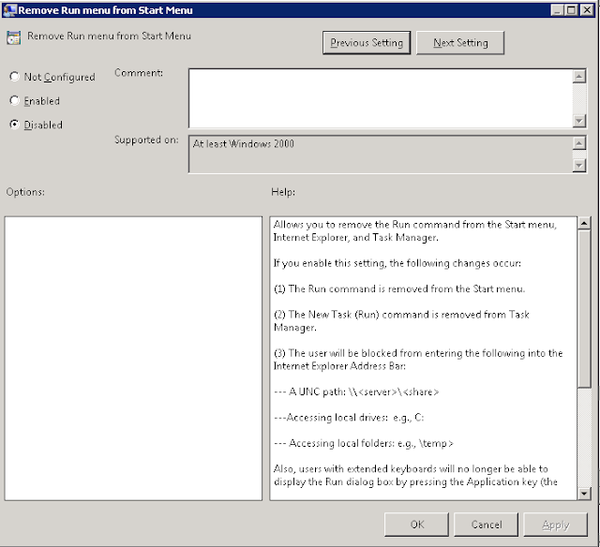Click 'If you enable this setting' sentence

[397, 263]
